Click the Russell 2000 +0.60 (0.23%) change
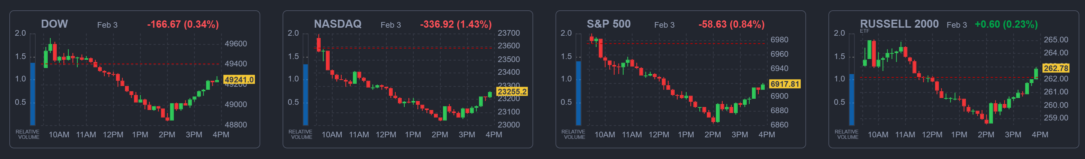This screenshot has height=159, width=1085. coord(1006,24)
